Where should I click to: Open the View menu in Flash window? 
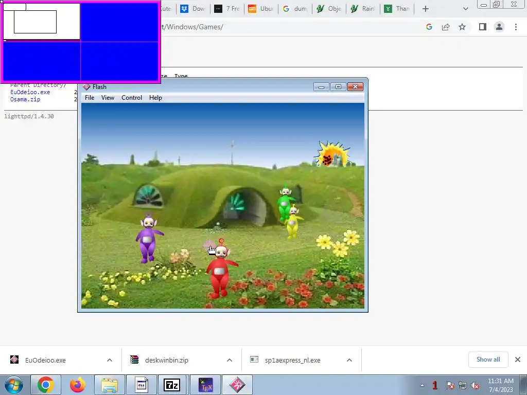point(108,98)
